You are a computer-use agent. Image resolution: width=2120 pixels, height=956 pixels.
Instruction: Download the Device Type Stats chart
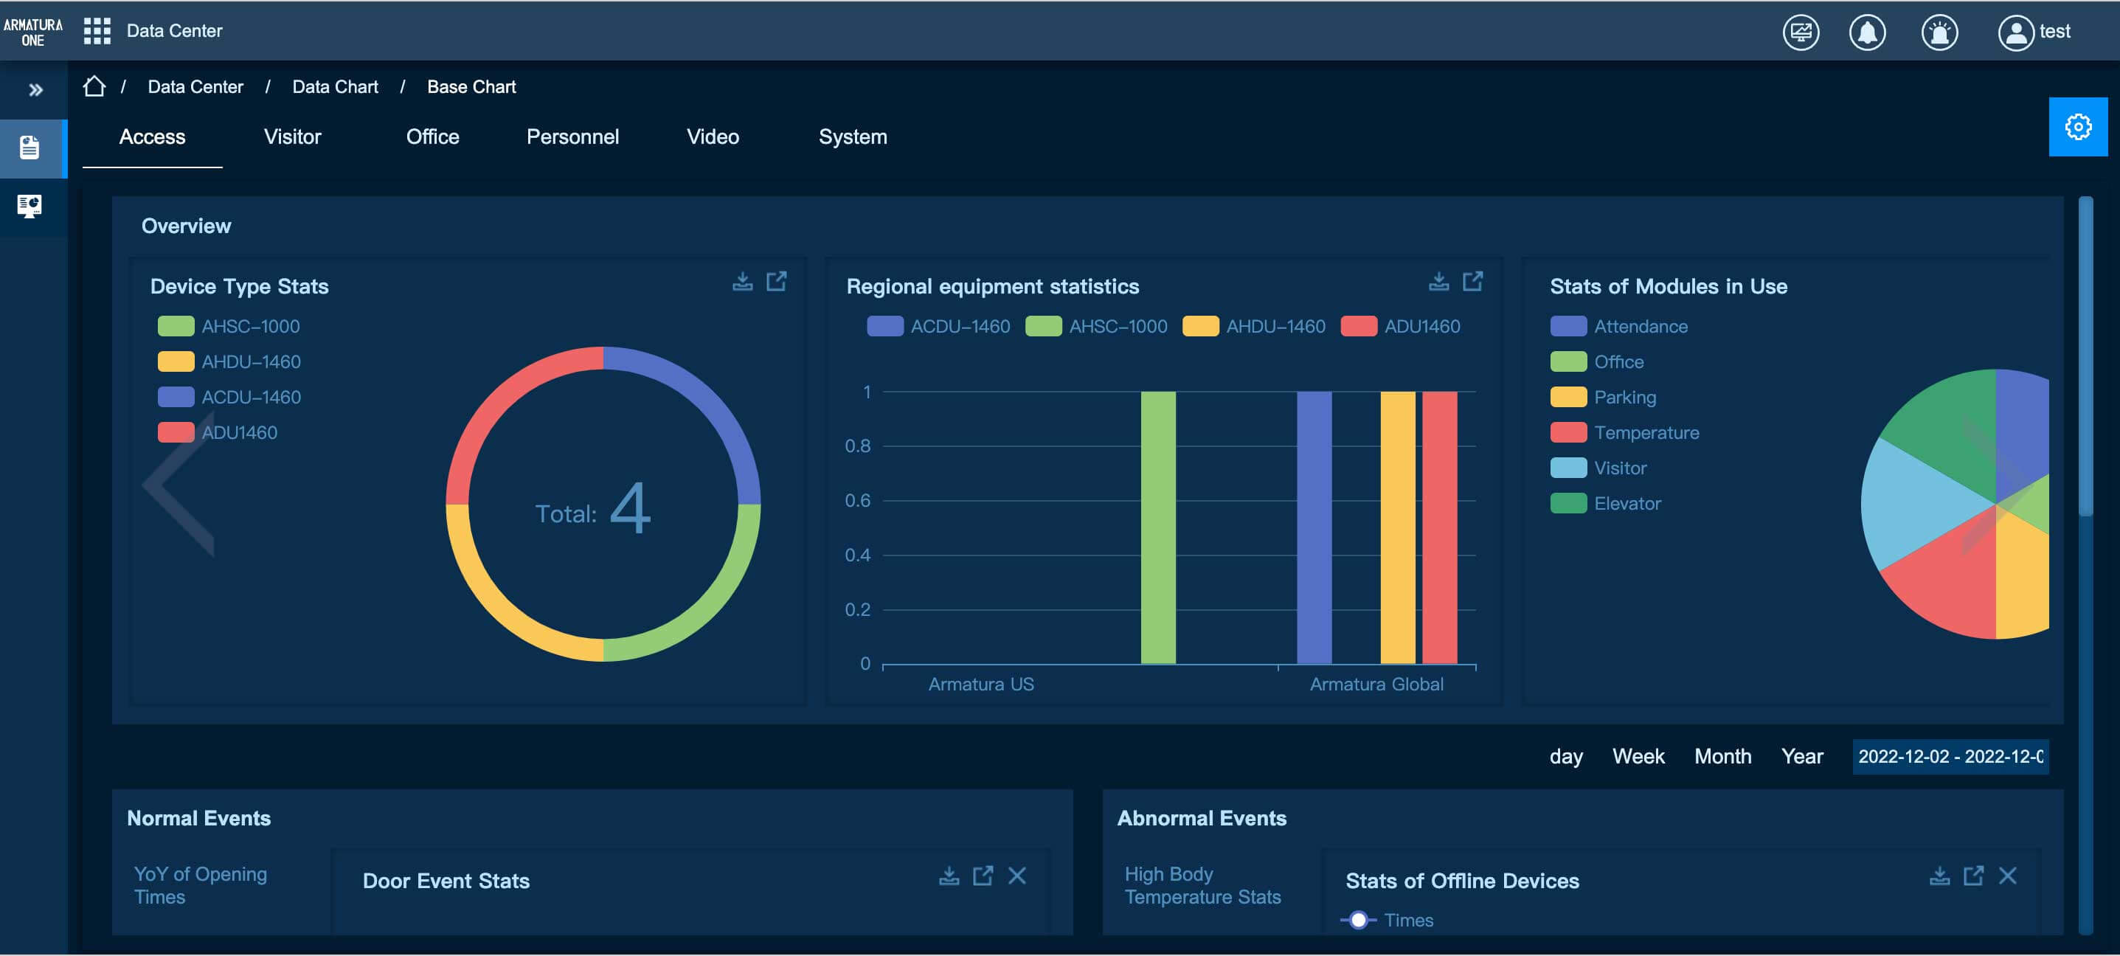(x=742, y=283)
